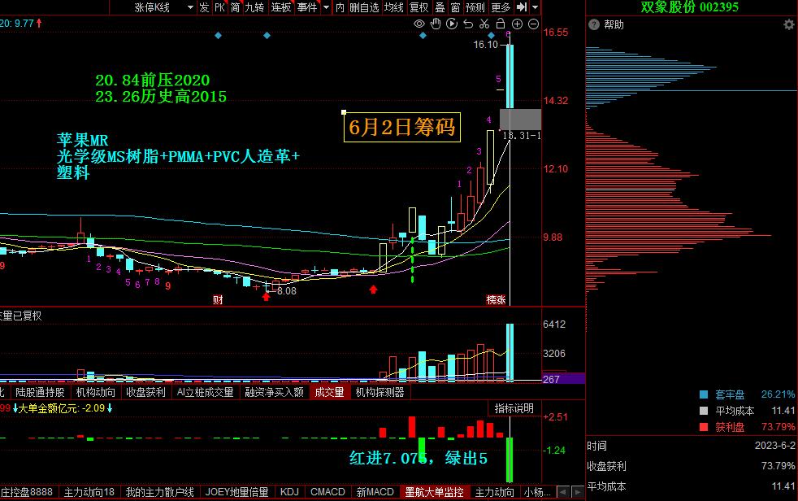Switch to the 机构动向 tab
Viewport: 798px width, 501px height.
click(x=96, y=392)
